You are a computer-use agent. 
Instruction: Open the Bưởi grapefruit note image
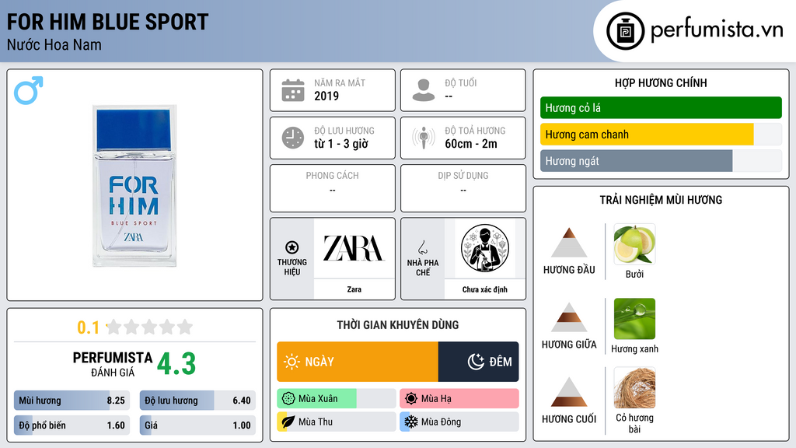(x=634, y=244)
